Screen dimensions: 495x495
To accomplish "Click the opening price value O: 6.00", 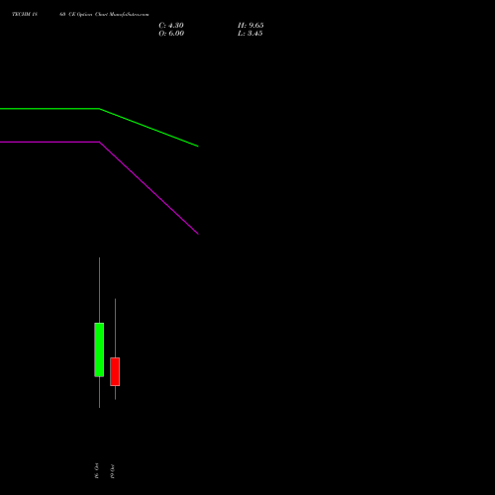I will click(171, 34).
